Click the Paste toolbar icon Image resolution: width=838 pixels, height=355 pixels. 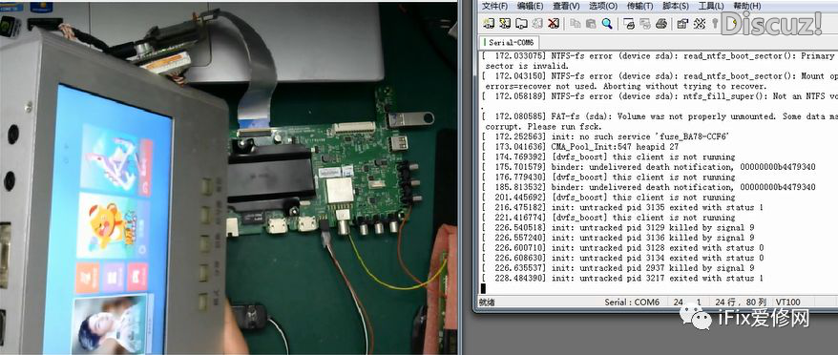(x=591, y=24)
